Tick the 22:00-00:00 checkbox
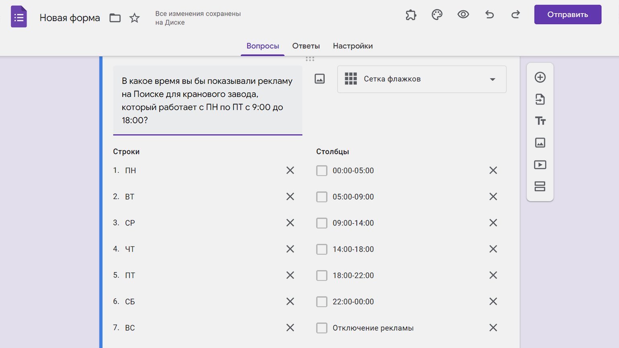619x348 pixels. 322,302
